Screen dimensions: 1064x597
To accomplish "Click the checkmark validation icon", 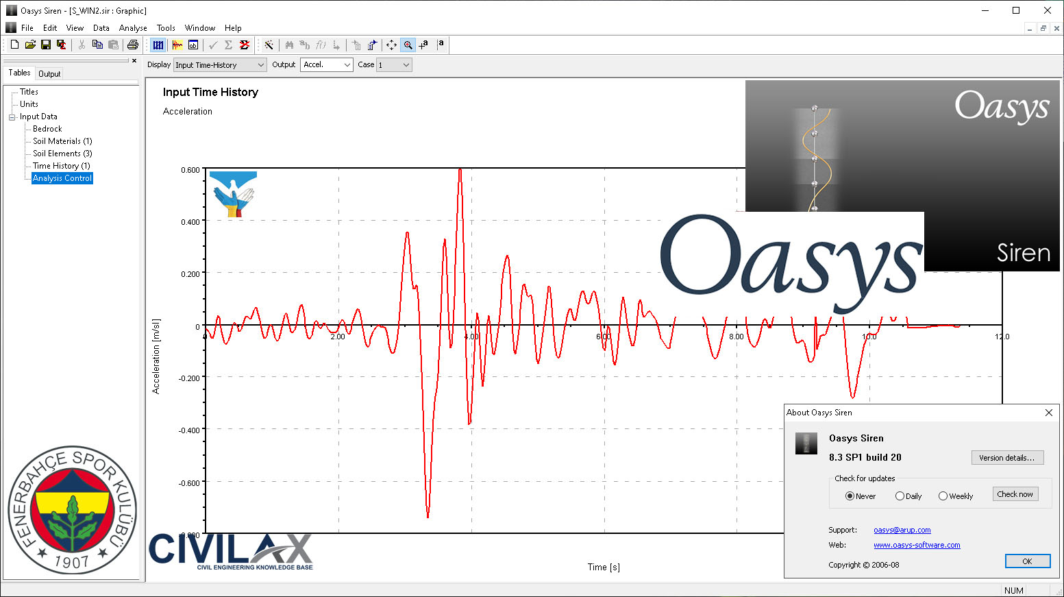I will [x=213, y=45].
